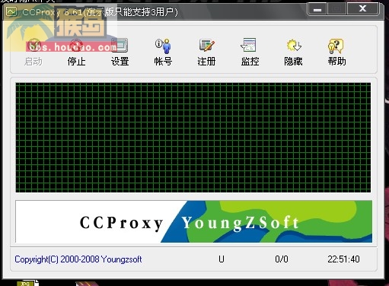This screenshot has width=389, height=286.
Task: Click the Copyright 2000-2008 Youngzsoft text
Action: [x=78, y=259]
